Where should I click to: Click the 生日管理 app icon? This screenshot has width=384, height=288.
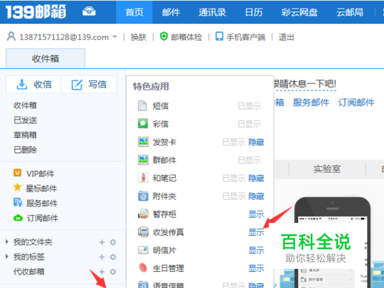tap(143, 268)
